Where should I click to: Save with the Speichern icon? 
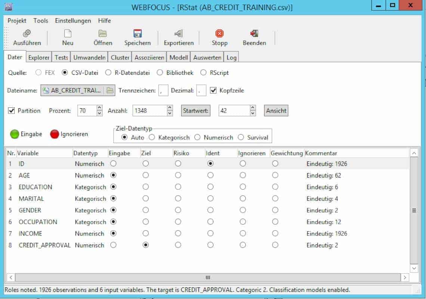point(138,33)
